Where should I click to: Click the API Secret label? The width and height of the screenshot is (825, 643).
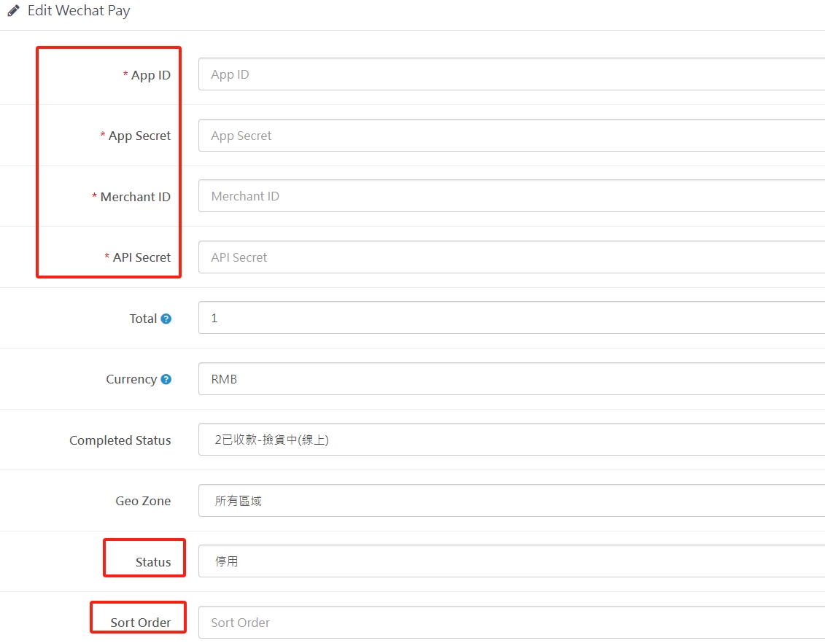click(142, 257)
